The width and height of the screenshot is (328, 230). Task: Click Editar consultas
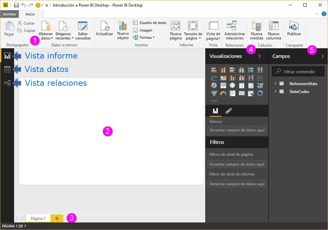(x=83, y=30)
